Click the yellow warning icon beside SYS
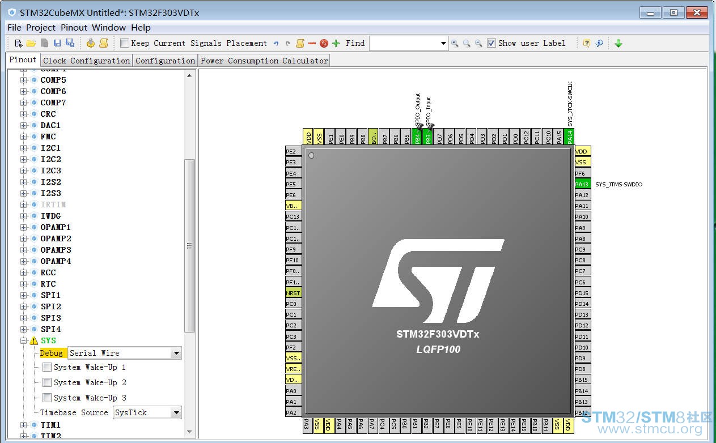 (x=33, y=340)
